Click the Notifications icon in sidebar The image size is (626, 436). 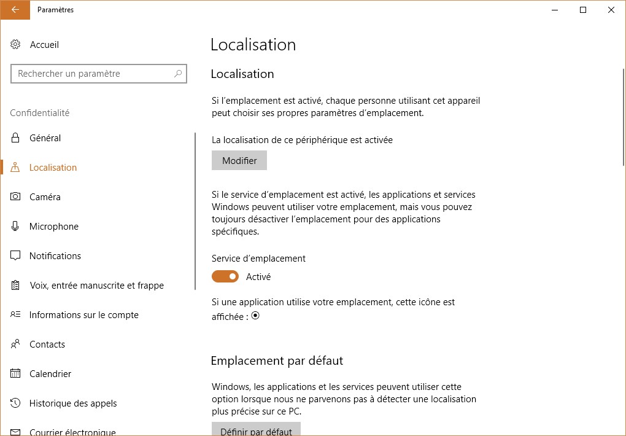[16, 256]
